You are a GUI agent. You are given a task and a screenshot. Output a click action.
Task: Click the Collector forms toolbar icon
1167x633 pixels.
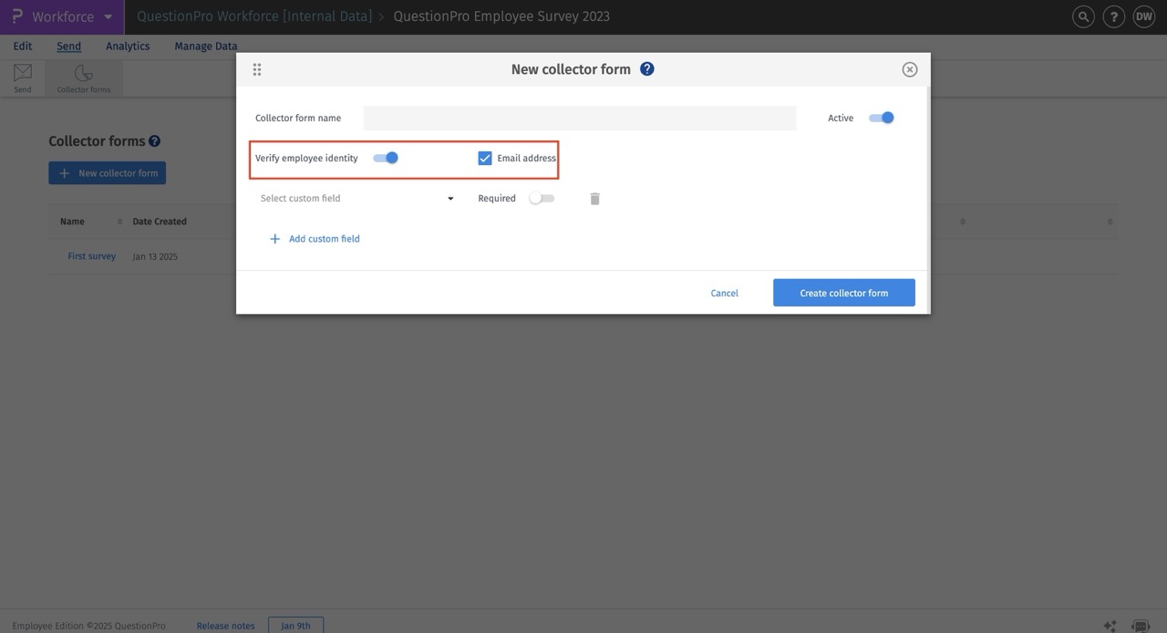83,73
